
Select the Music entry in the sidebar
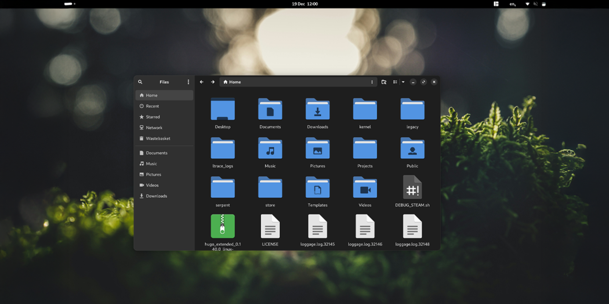[x=151, y=164]
